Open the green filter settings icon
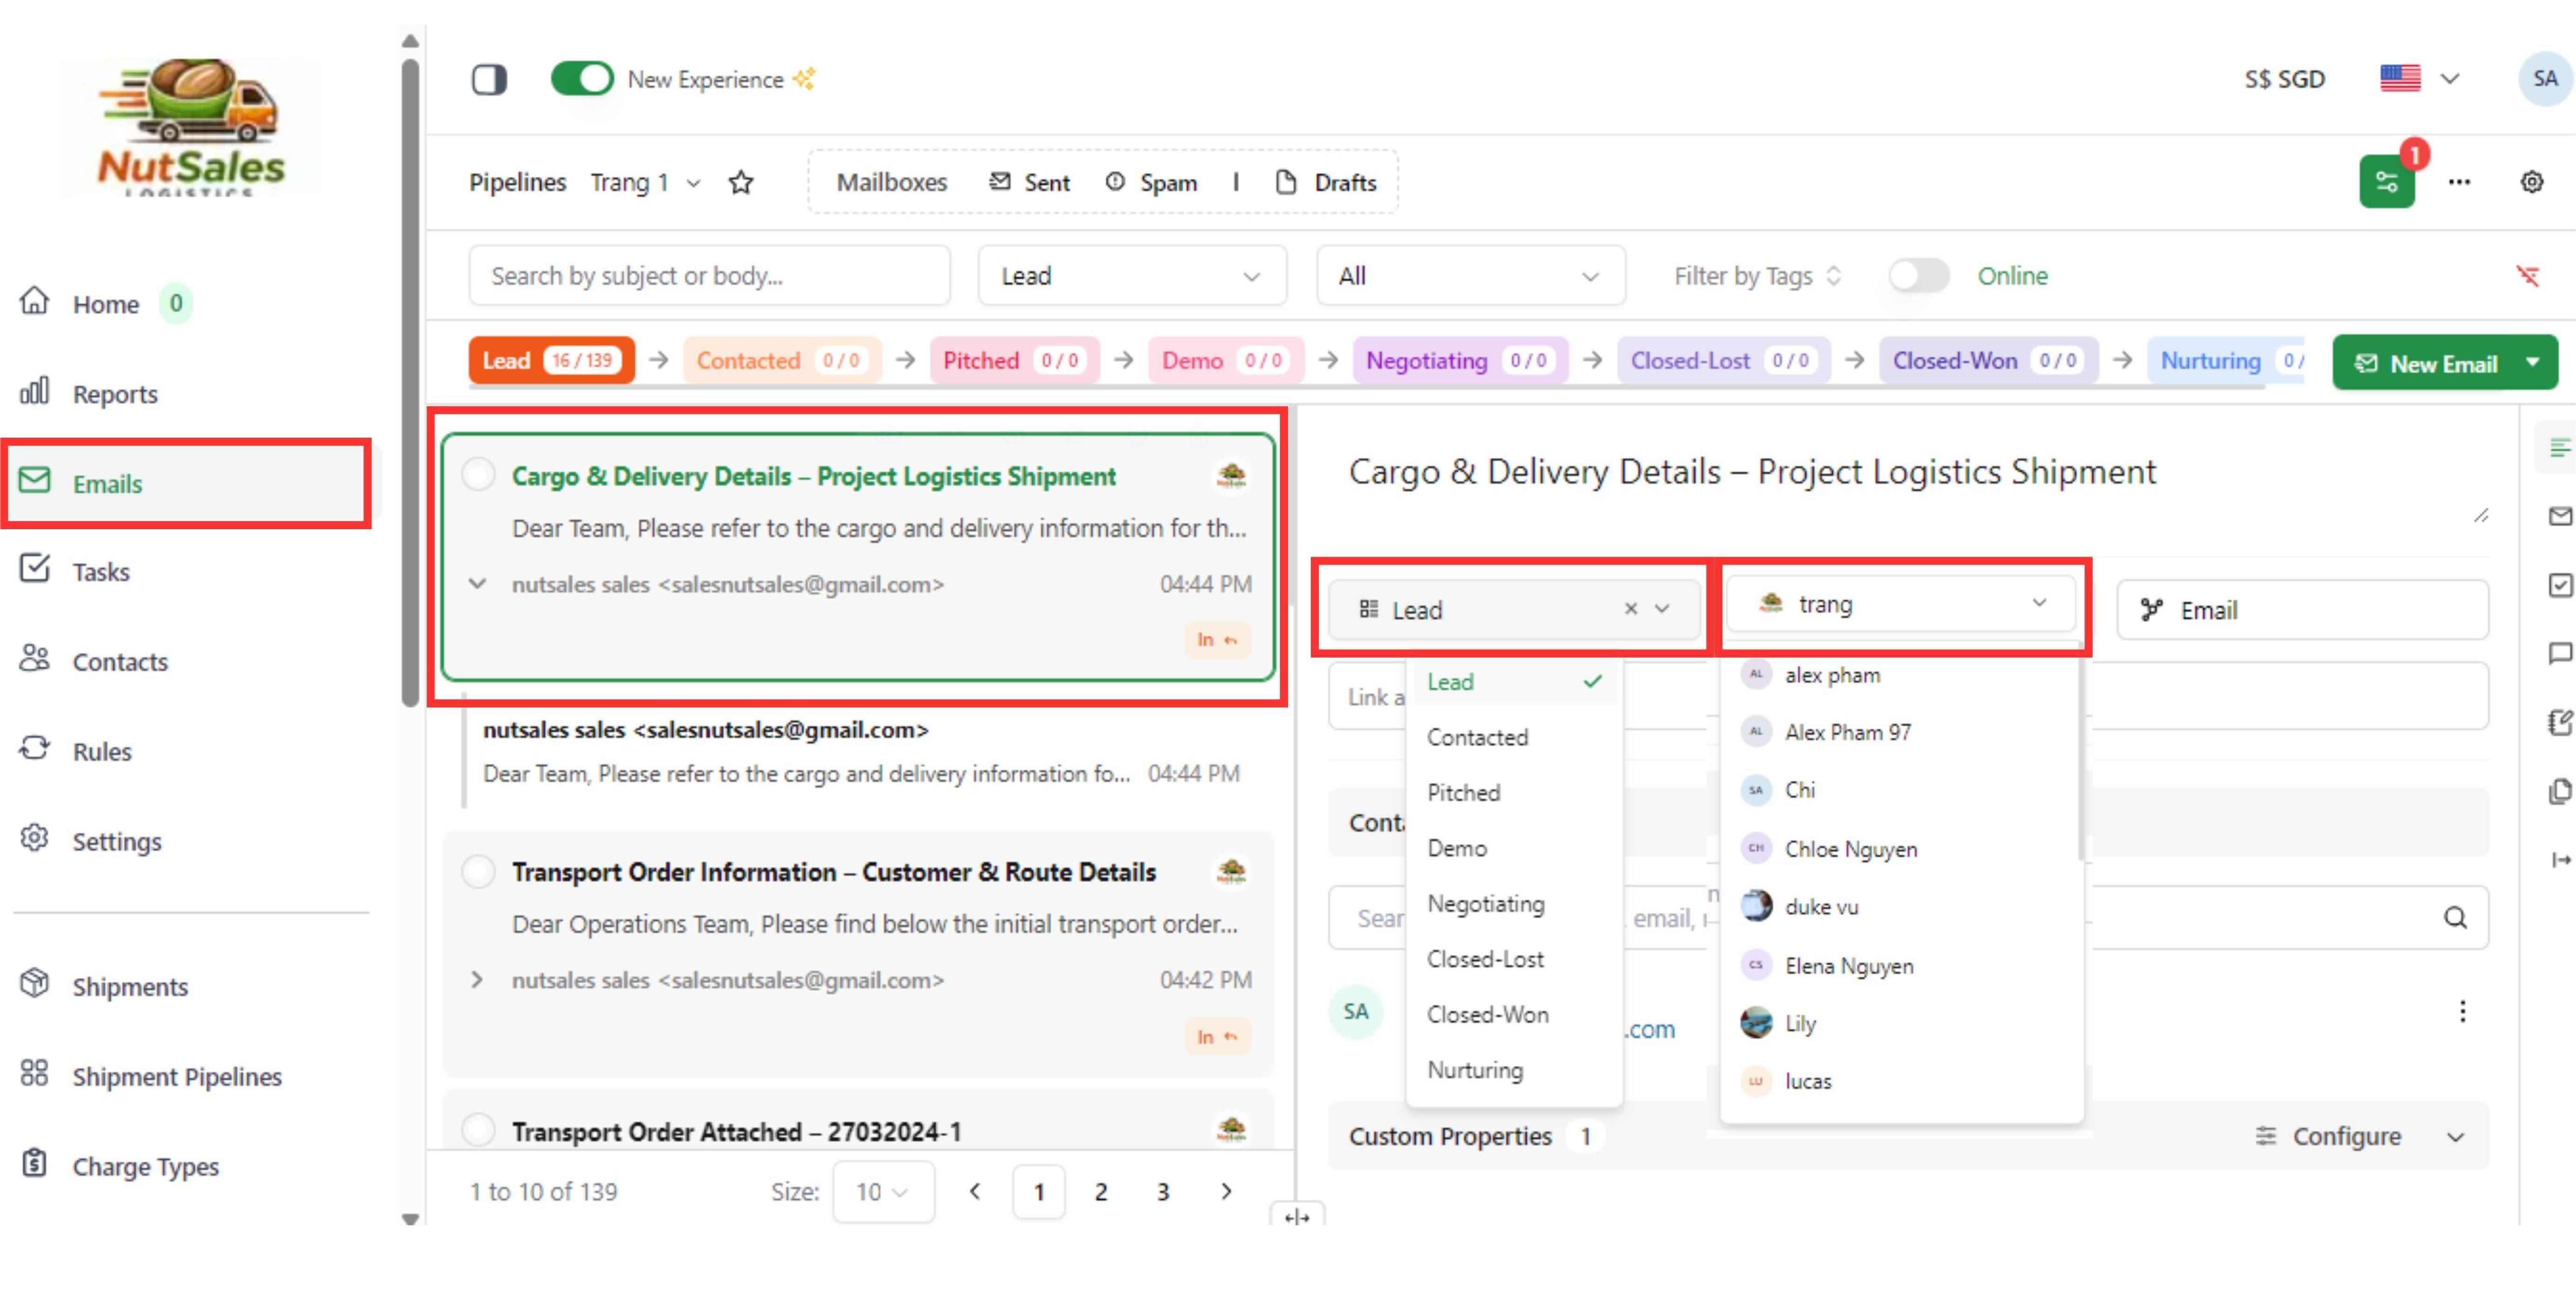This screenshot has height=1301, width=2576. 2386,182
